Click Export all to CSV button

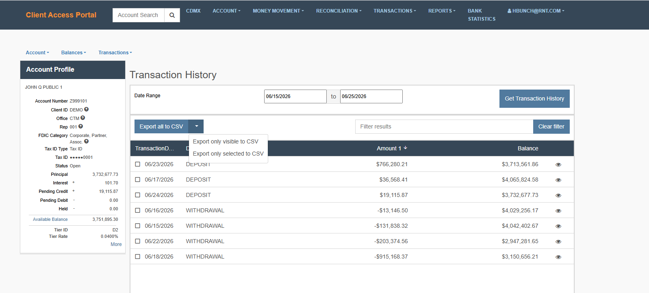pos(161,126)
